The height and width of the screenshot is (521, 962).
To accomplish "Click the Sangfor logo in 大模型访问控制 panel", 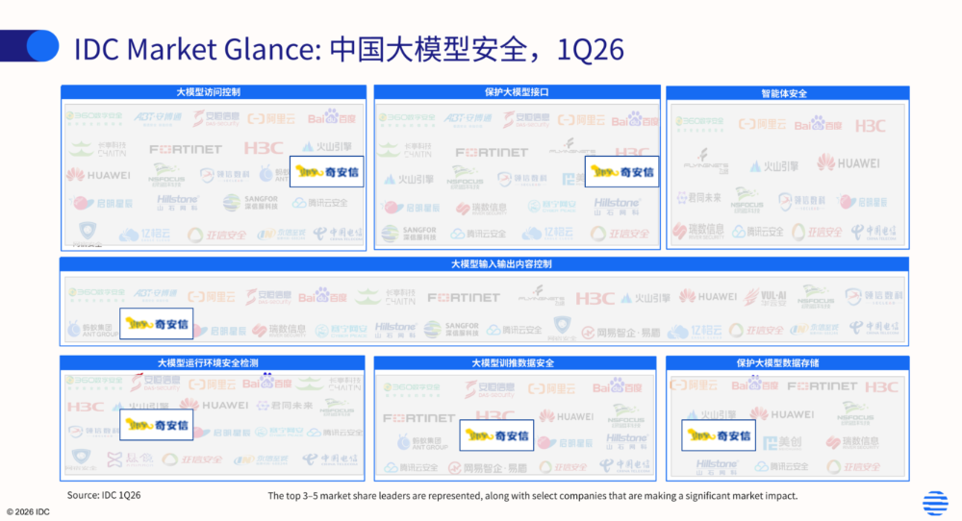I will point(250,202).
